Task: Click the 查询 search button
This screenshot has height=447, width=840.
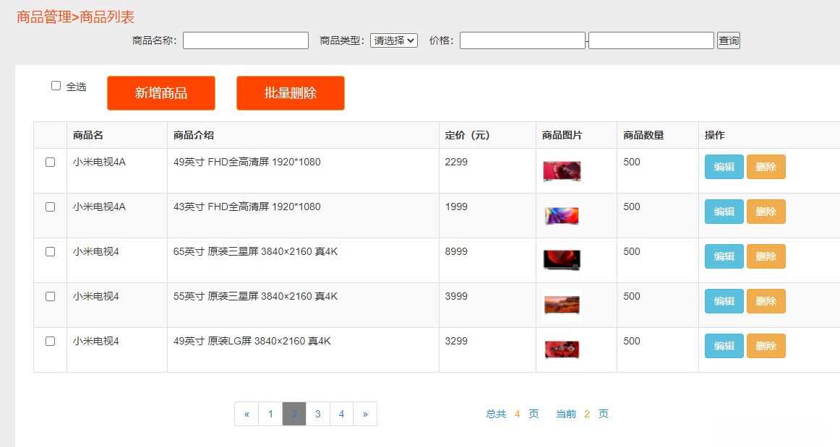Action: tap(729, 40)
